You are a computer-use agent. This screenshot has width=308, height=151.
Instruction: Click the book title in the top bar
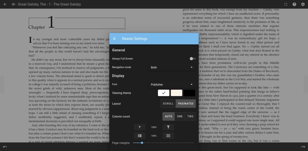point(49,4)
